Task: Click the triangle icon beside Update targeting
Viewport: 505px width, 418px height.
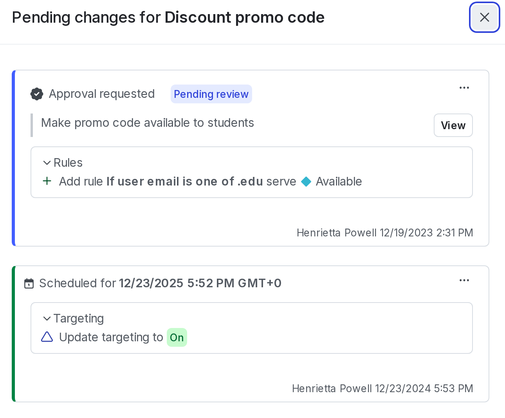Action: pyautogui.click(x=47, y=337)
